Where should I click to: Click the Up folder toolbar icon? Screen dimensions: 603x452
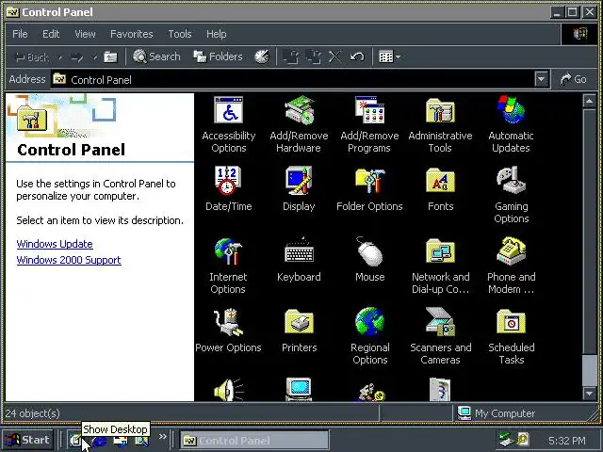[x=111, y=56]
